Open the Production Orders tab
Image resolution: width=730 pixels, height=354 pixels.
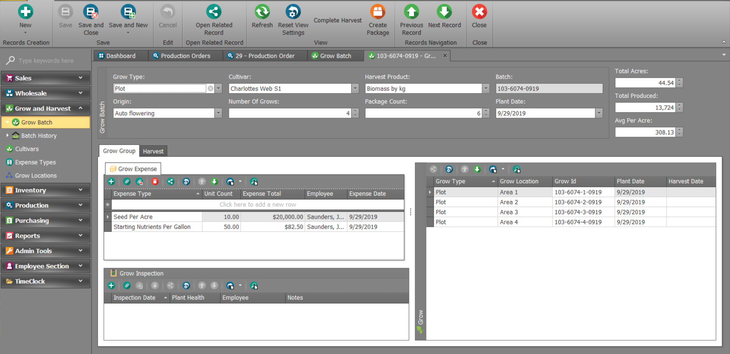point(185,56)
